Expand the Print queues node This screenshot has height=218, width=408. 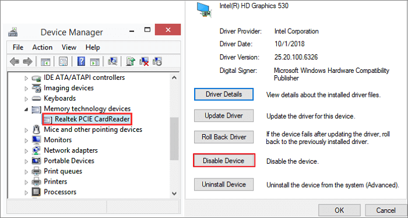(x=26, y=172)
